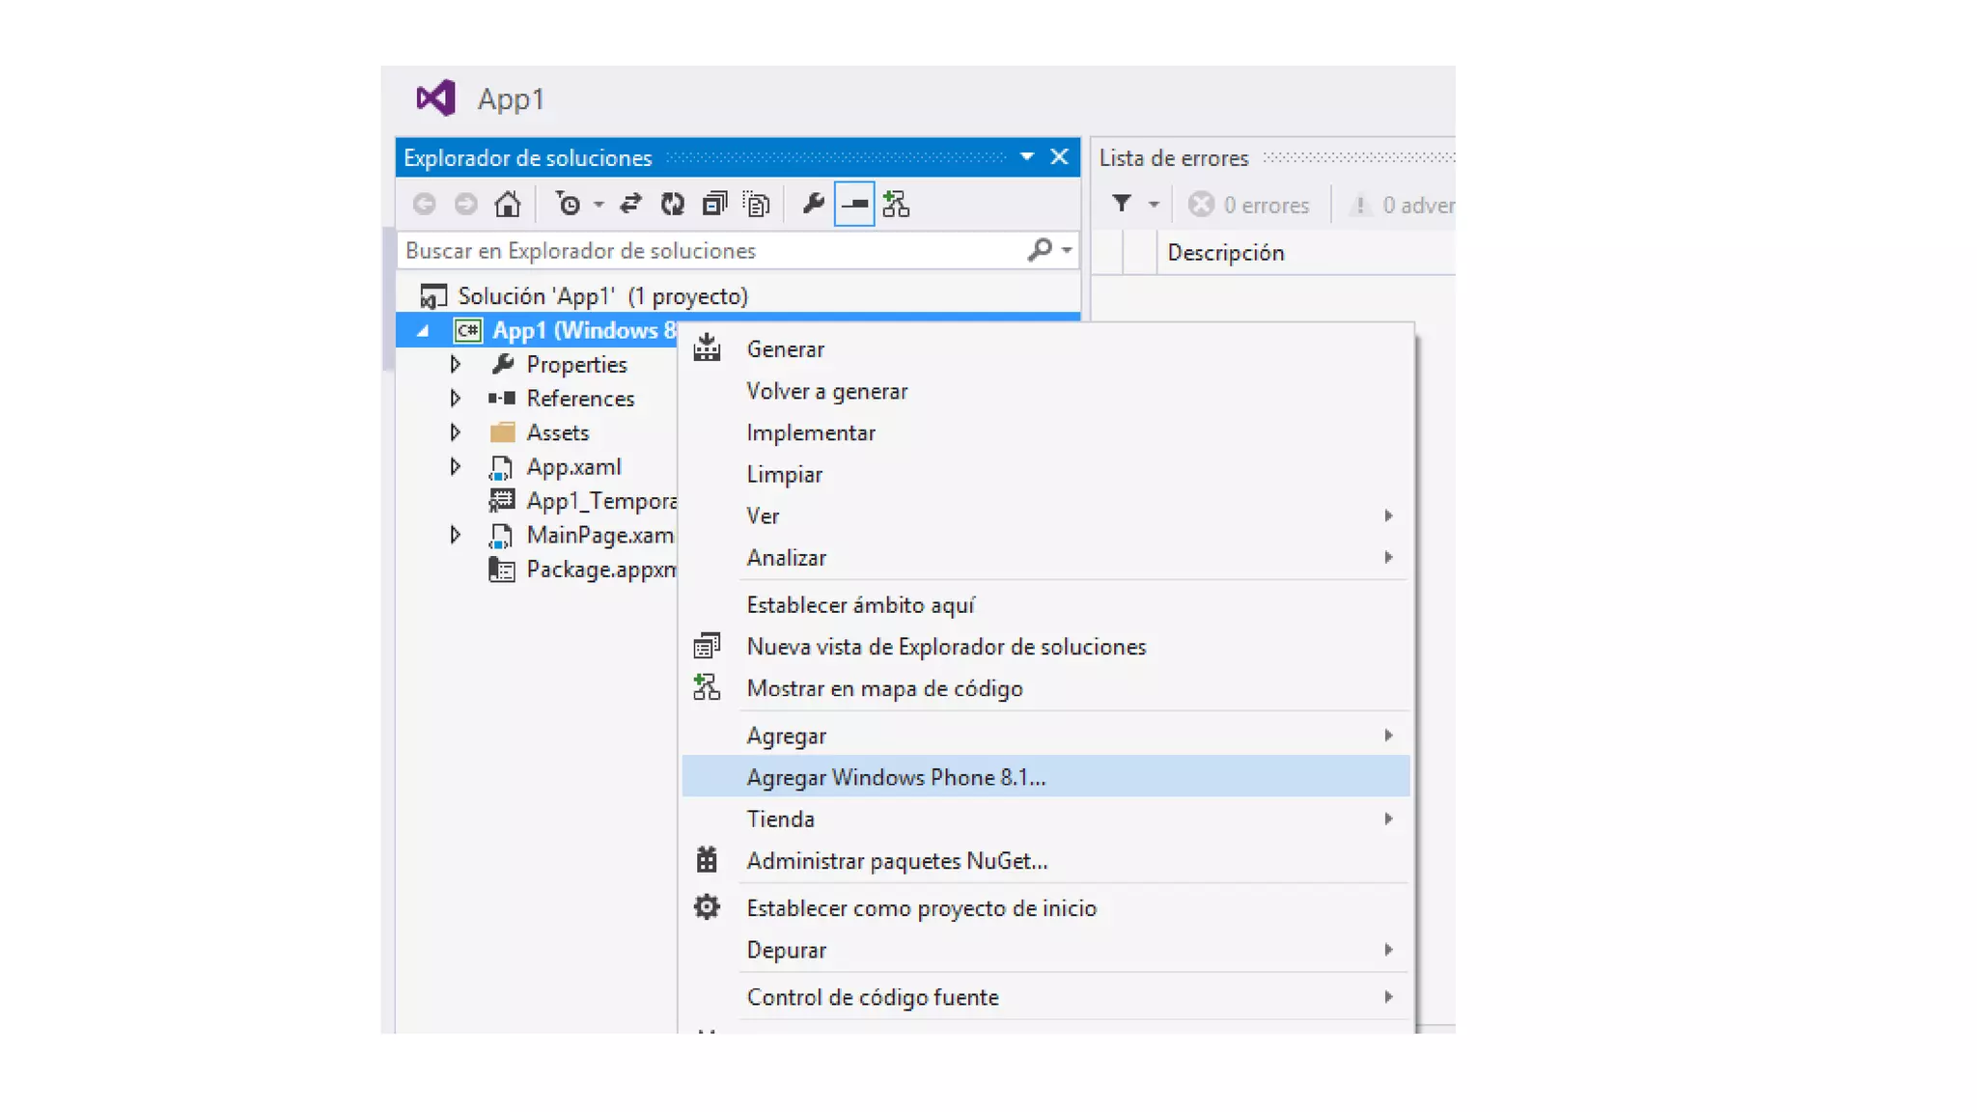Toggle the Preview Selected Items button
Image resolution: width=1977 pixels, height=1112 pixels.
click(854, 205)
